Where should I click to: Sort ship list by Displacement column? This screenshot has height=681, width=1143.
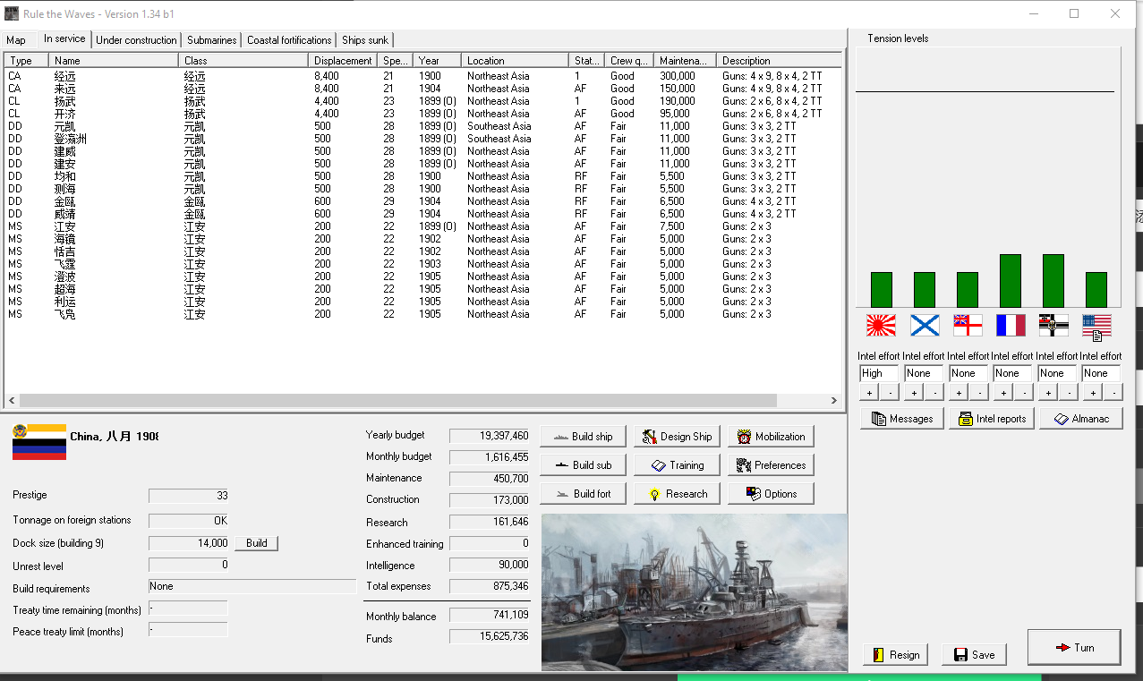pos(343,61)
